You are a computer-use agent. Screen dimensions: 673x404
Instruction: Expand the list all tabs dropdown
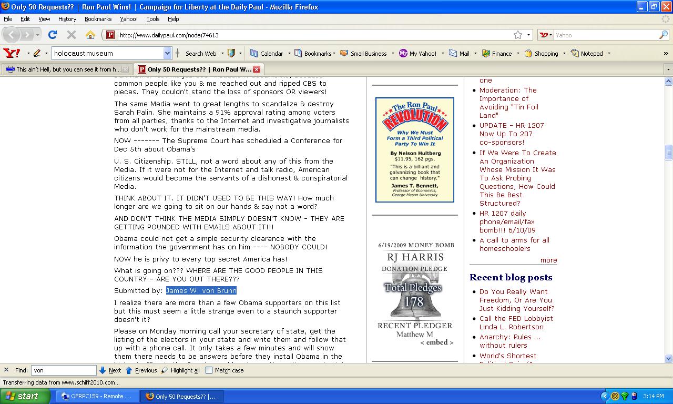(x=668, y=69)
